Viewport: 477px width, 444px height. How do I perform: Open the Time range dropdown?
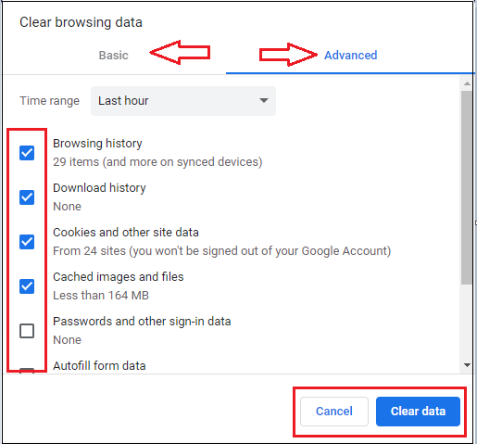click(183, 101)
